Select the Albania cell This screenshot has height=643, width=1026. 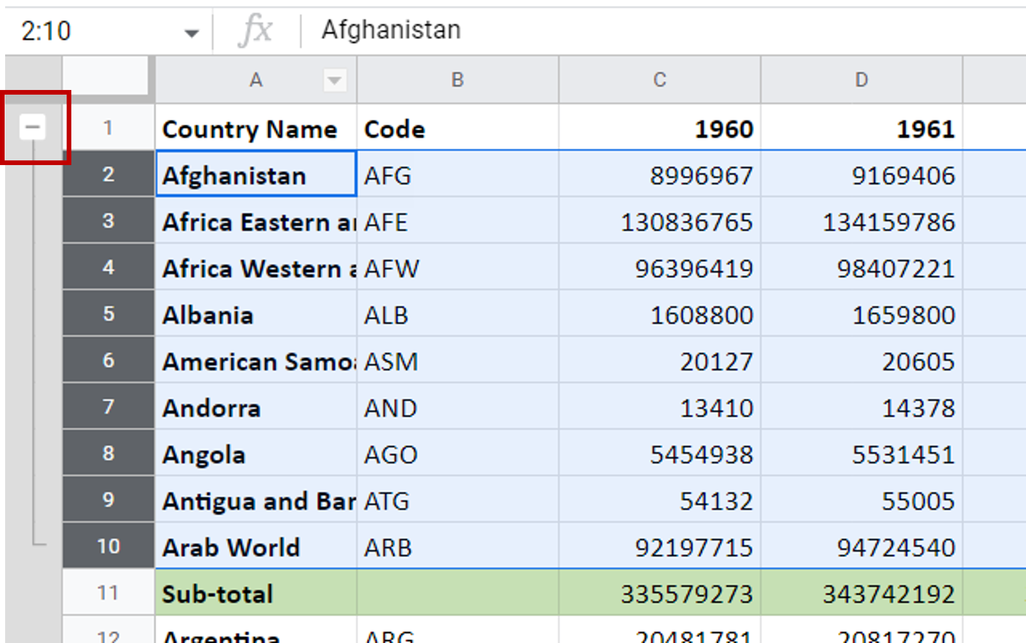coord(256,313)
